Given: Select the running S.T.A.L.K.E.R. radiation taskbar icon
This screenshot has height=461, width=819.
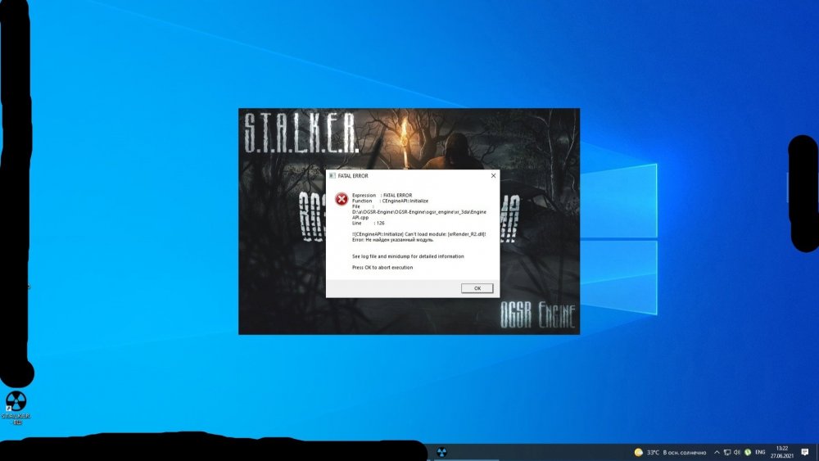Looking at the screenshot, I should click(x=441, y=452).
